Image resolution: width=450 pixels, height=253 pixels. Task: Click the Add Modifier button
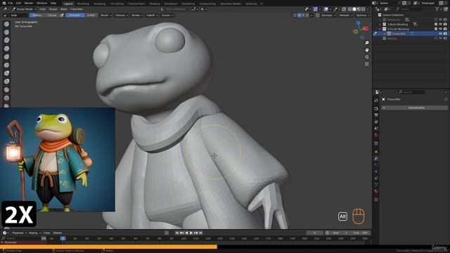point(414,108)
